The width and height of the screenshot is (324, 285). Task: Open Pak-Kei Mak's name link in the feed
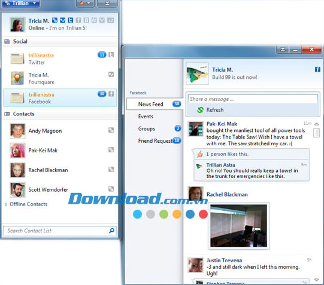click(x=222, y=124)
